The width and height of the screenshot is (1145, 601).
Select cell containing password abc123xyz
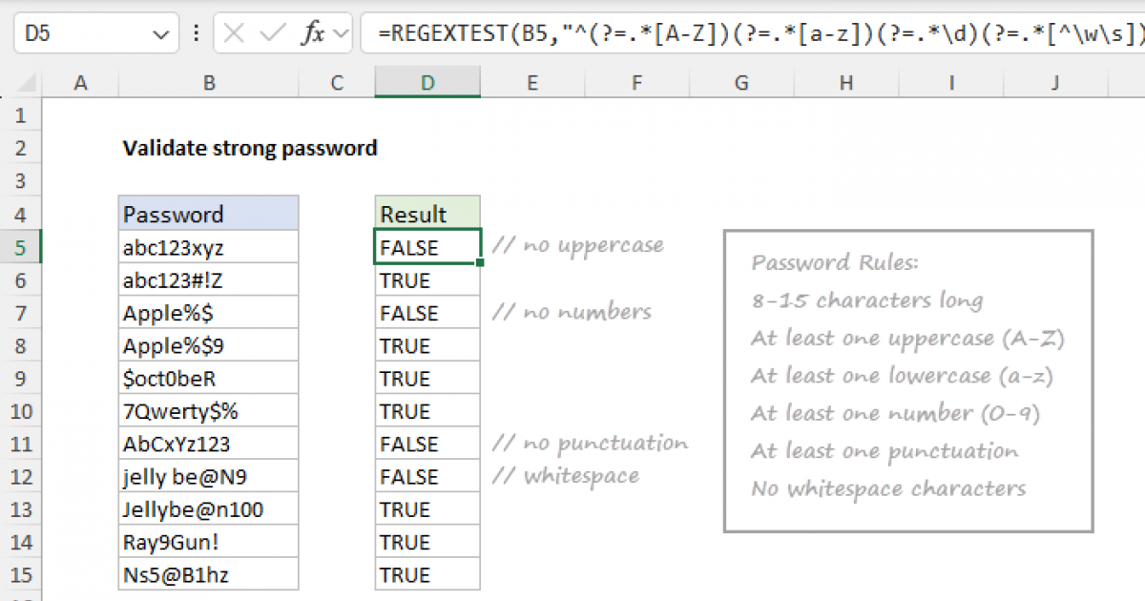tap(208, 246)
